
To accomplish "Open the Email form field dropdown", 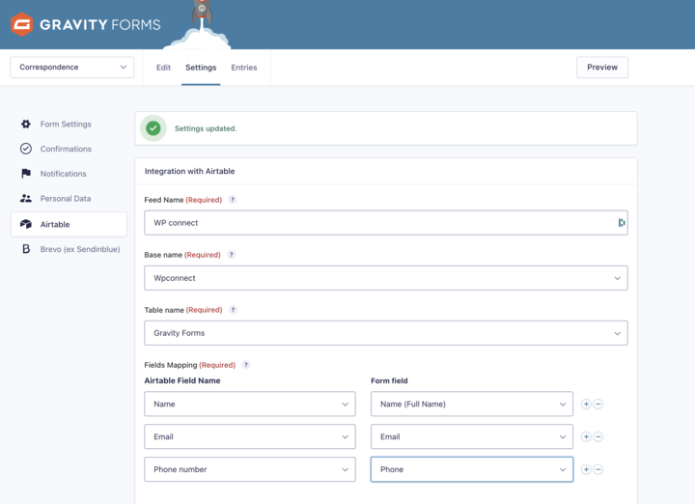I will [472, 436].
